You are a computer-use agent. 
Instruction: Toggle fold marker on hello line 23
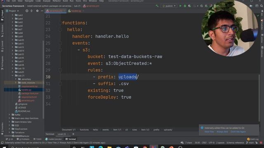point(60,30)
